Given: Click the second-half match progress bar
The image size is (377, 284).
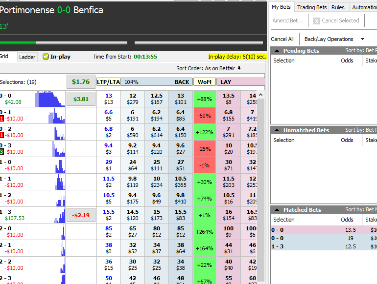Looking at the screenshot, I should (199, 43).
